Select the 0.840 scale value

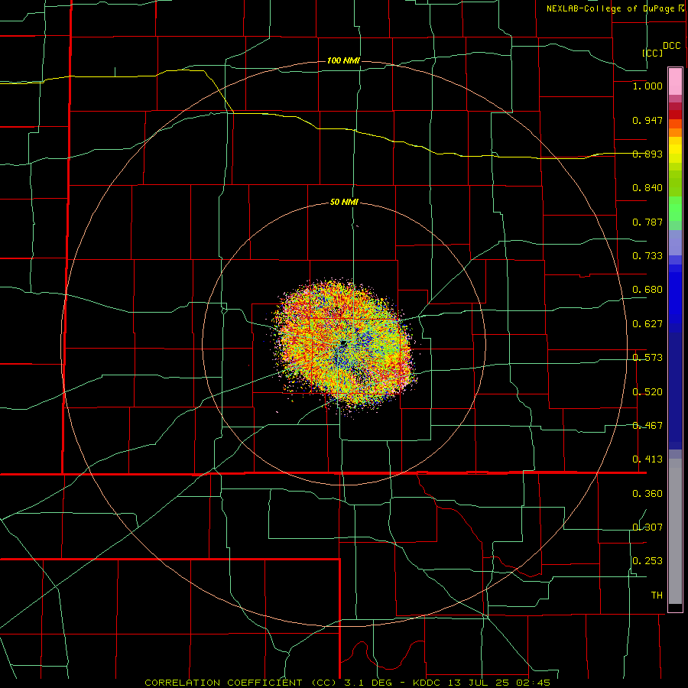647,188
